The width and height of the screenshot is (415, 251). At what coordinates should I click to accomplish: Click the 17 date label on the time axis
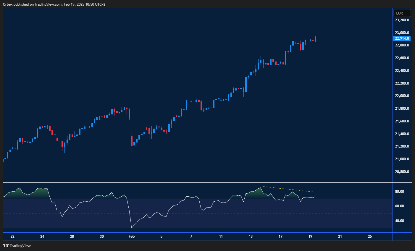coord(280,237)
